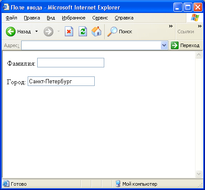Open the Справка menu
205x190 pixels.
click(x=124, y=18)
